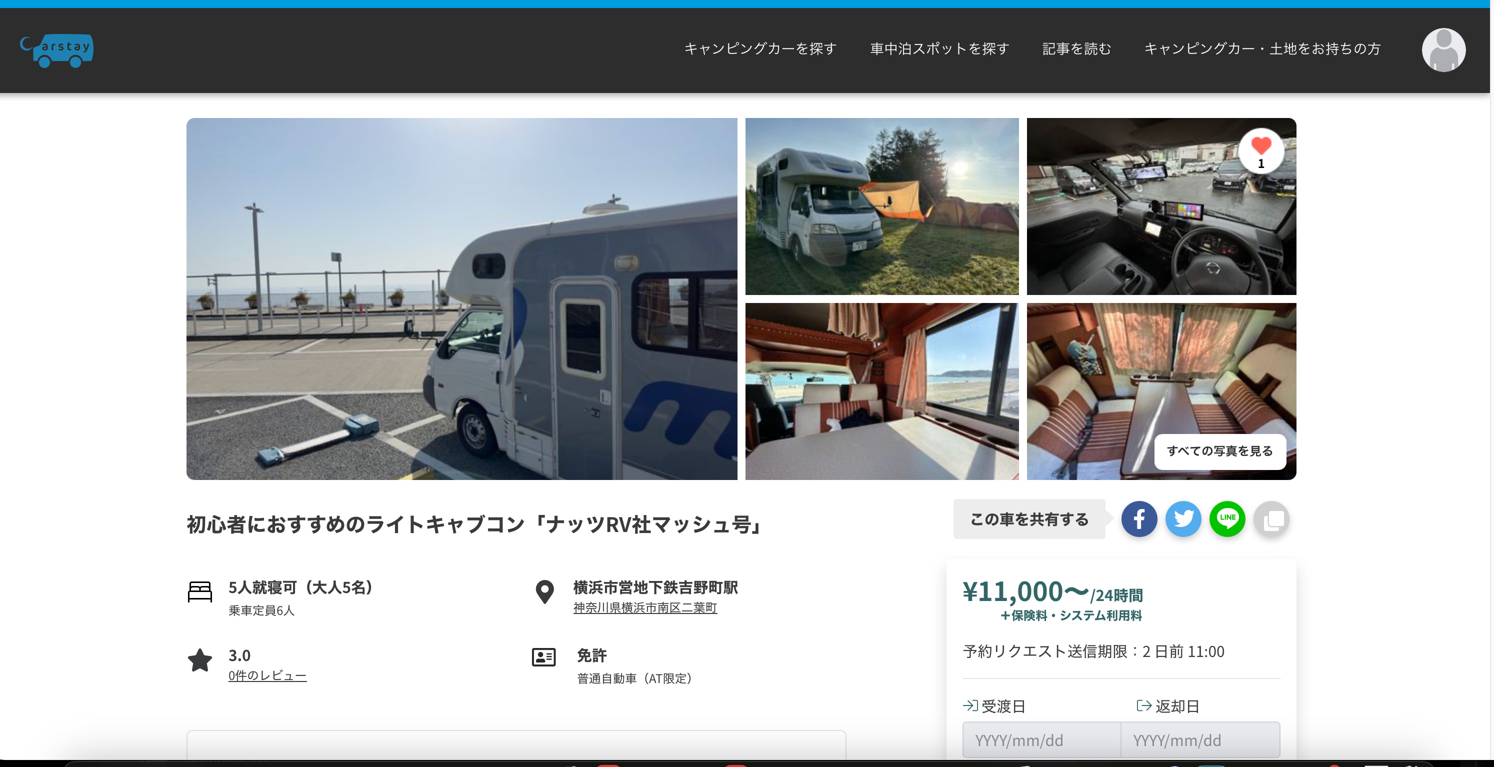Click the 受渡日 arrow icon
The image size is (1494, 767).
point(969,705)
